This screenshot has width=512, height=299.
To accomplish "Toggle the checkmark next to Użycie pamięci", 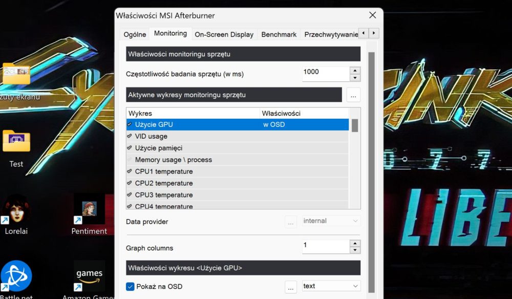I will pos(130,148).
